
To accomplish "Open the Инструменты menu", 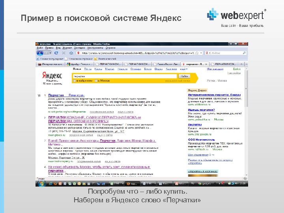I will click(x=95, y=48).
